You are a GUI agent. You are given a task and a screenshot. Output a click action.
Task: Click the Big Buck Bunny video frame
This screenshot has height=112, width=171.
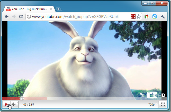click(x=84, y=59)
